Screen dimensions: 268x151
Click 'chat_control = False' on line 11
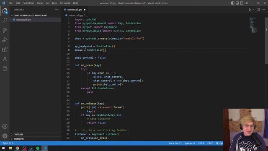90,58
